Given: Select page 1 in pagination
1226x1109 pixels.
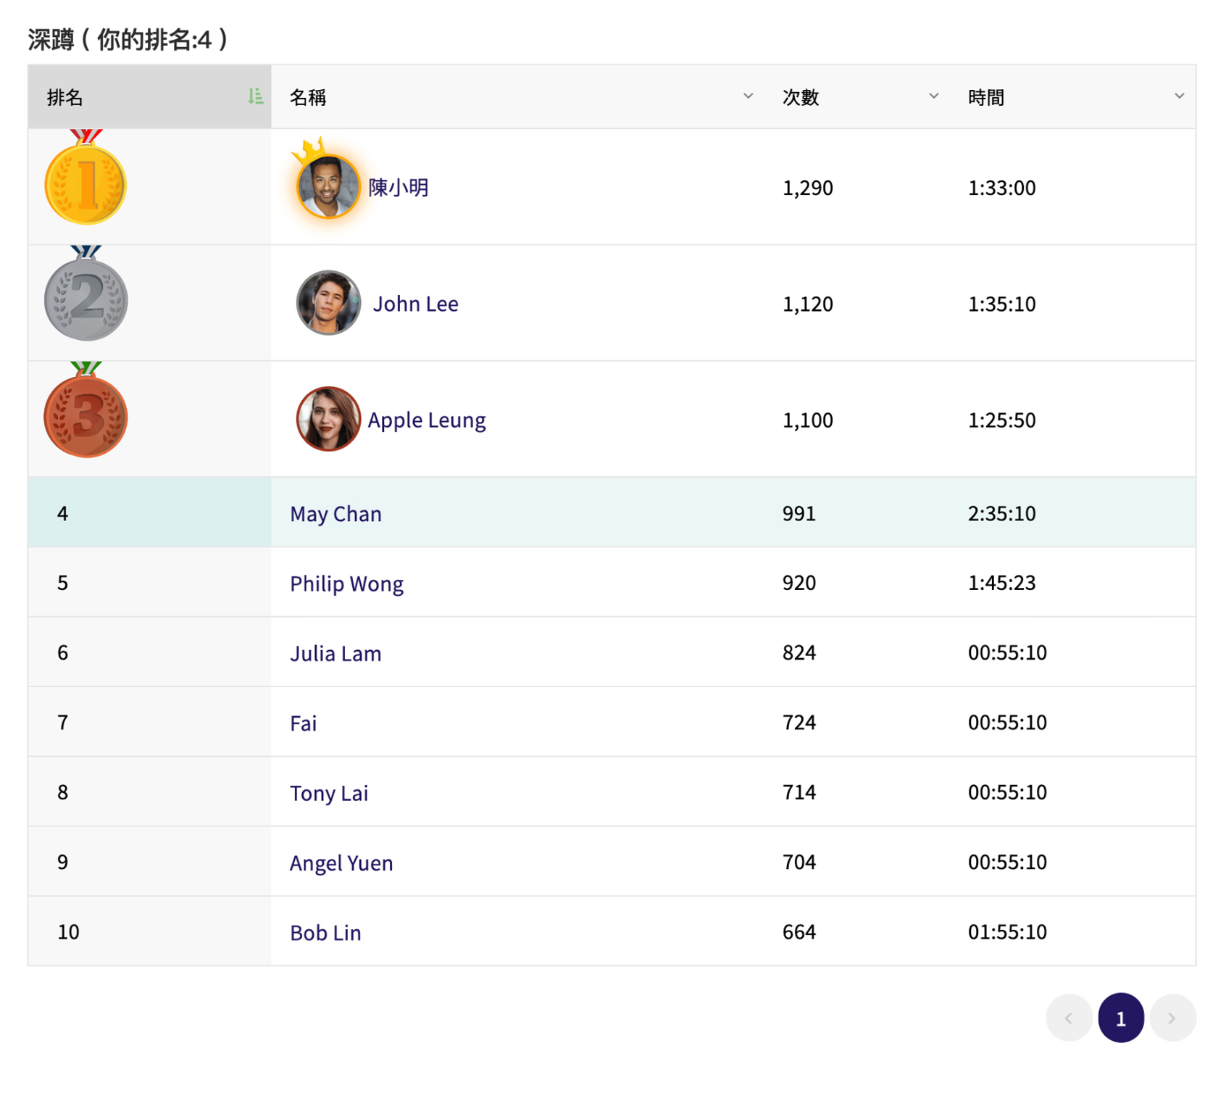Looking at the screenshot, I should pyautogui.click(x=1120, y=1018).
